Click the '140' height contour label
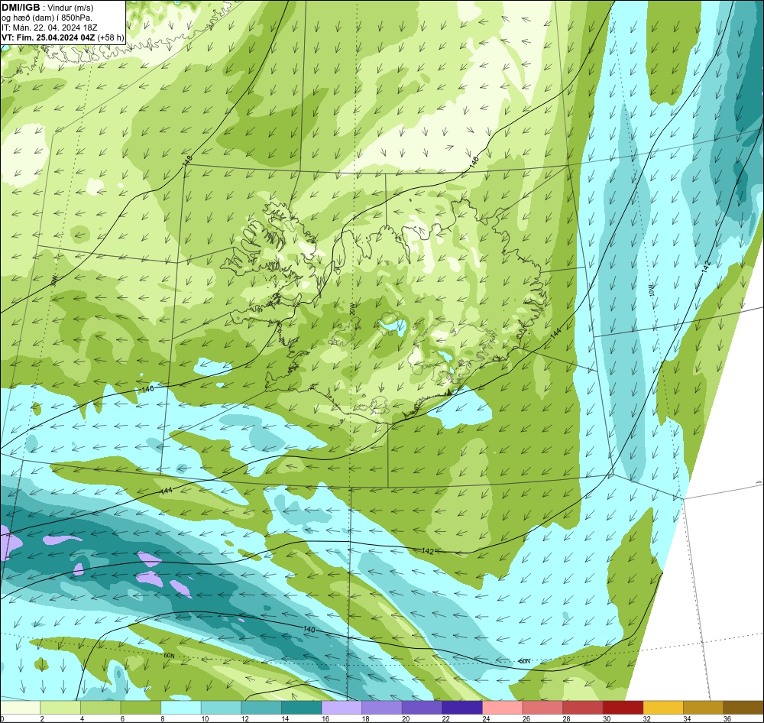The width and height of the screenshot is (764, 723). pos(309,630)
